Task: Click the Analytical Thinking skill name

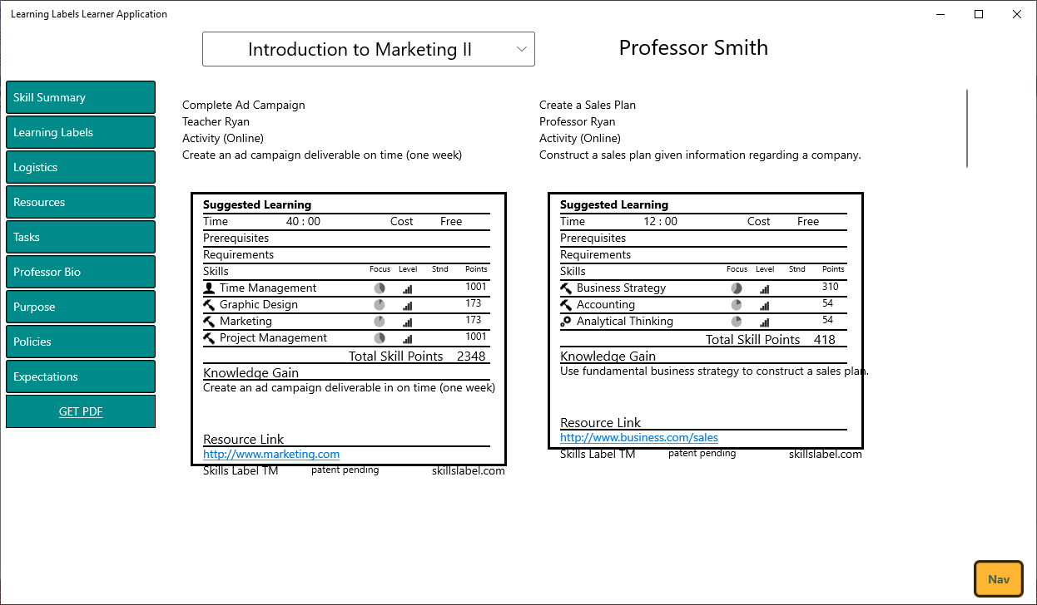Action: pyautogui.click(x=625, y=322)
